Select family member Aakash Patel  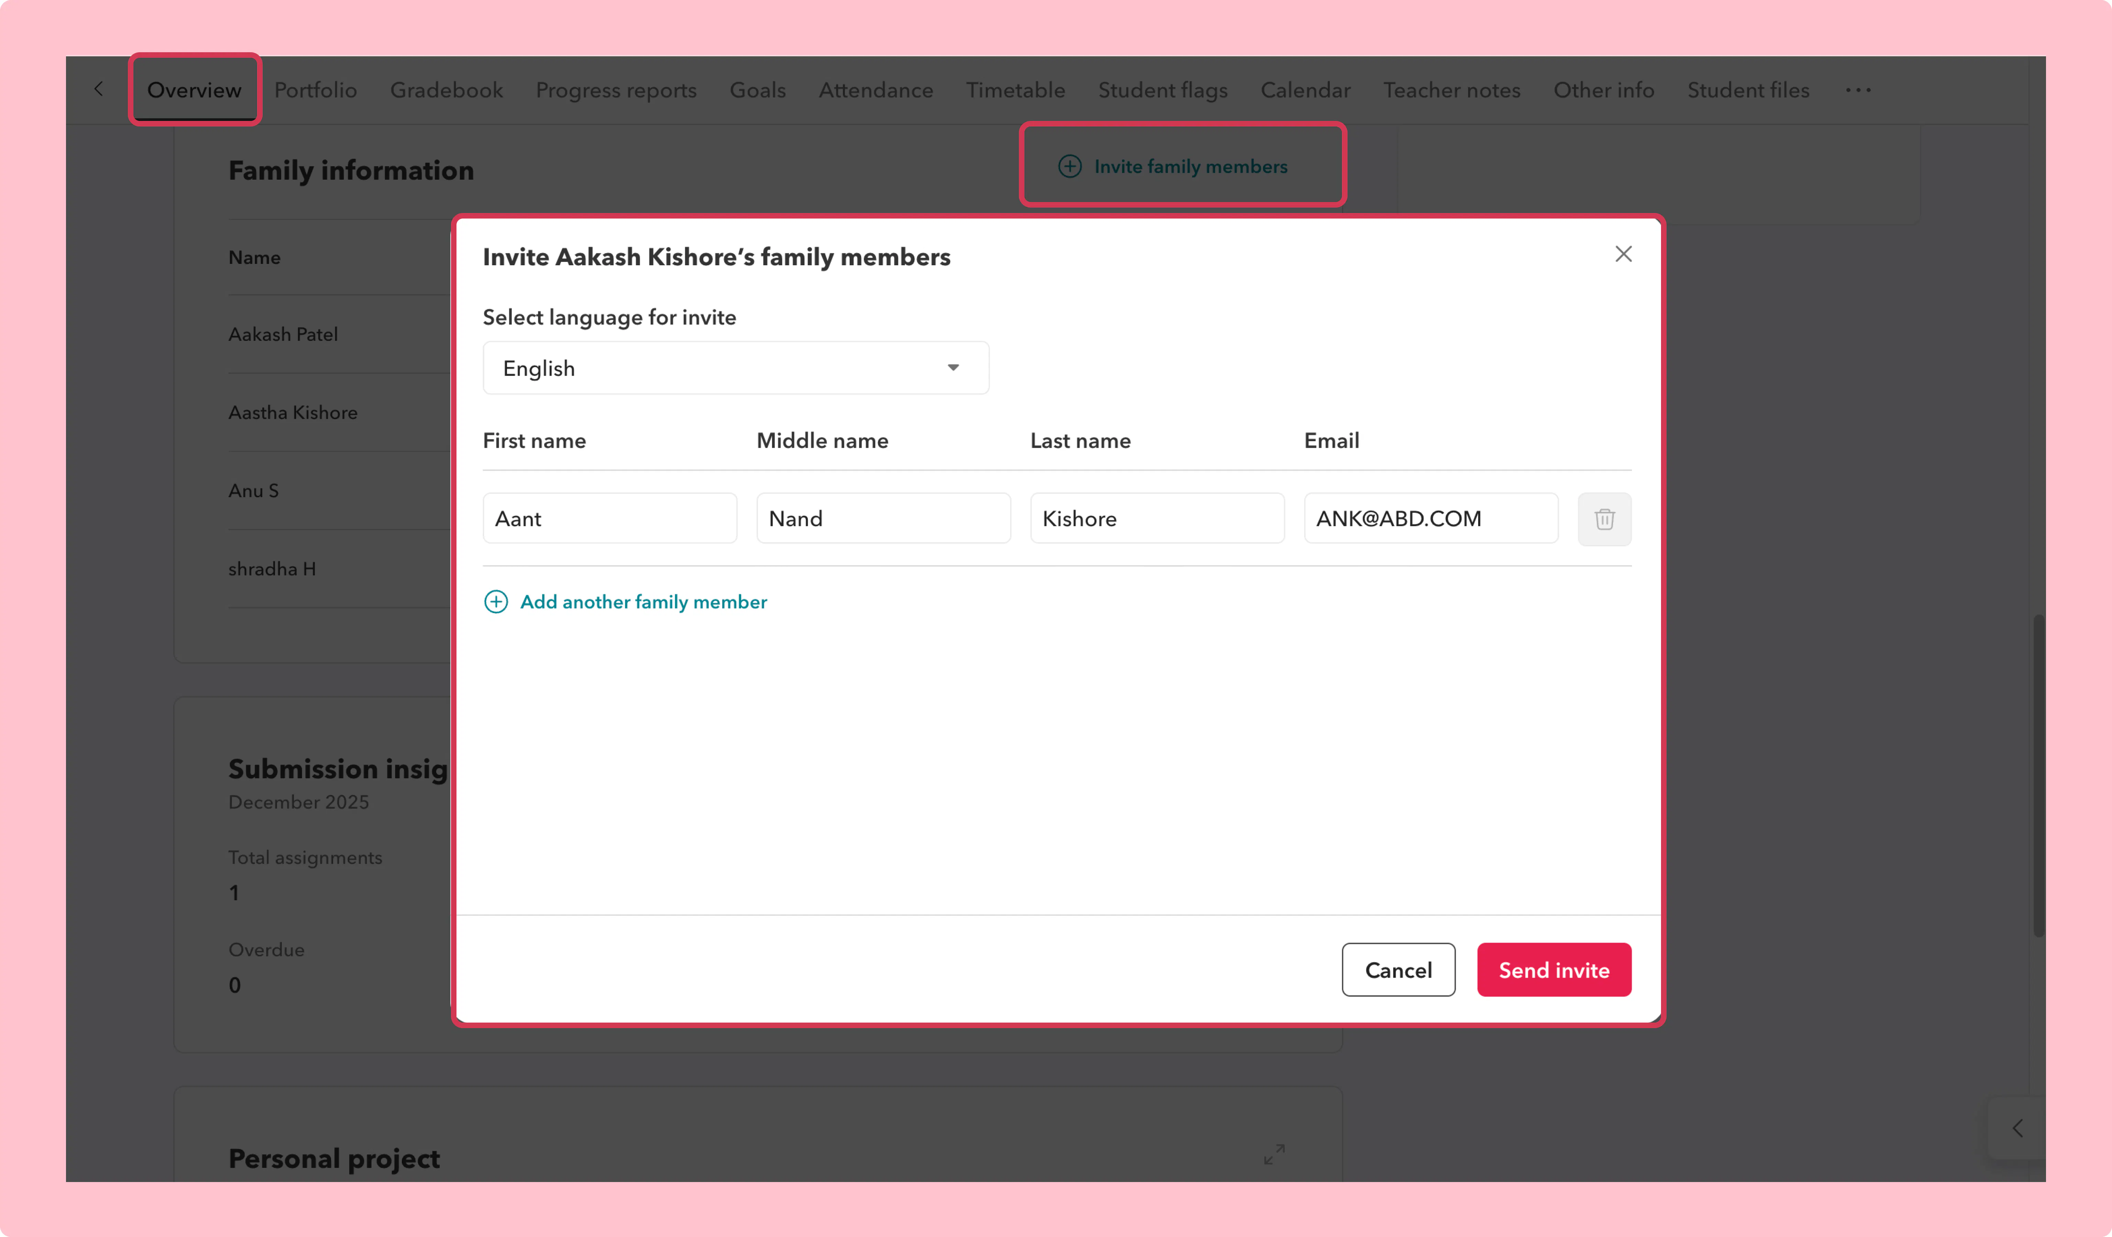coord(283,334)
